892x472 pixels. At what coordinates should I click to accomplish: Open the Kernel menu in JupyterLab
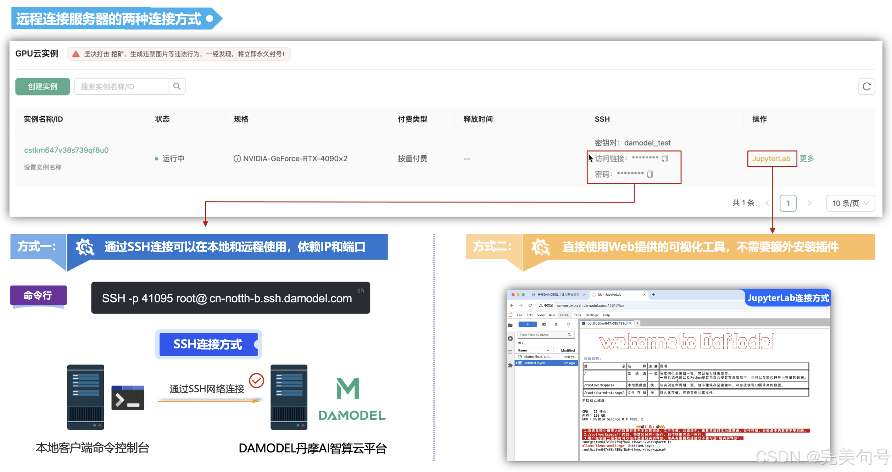pyautogui.click(x=564, y=315)
